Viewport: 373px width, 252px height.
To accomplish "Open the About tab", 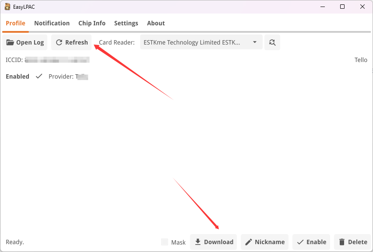I will [156, 23].
